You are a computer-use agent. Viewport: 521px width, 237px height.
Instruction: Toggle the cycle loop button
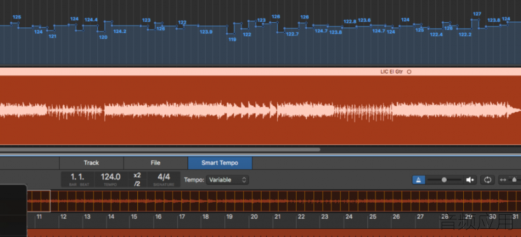(x=487, y=180)
